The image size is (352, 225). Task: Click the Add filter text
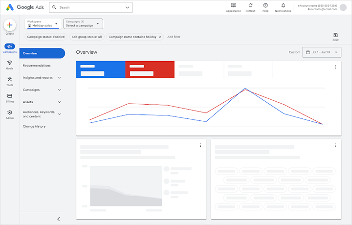point(174,37)
